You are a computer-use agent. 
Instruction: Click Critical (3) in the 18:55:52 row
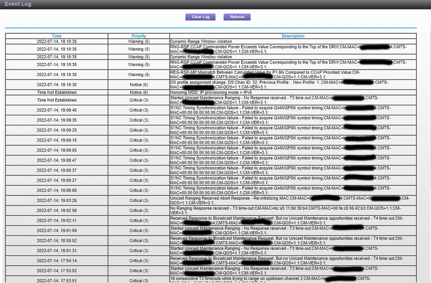[139, 241]
